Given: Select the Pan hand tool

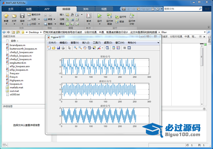Looking at the screenshot, I should point(85,48).
